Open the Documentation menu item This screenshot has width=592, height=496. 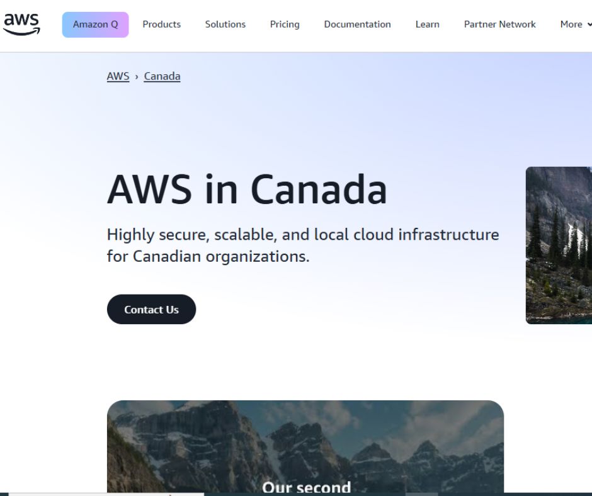click(x=357, y=25)
